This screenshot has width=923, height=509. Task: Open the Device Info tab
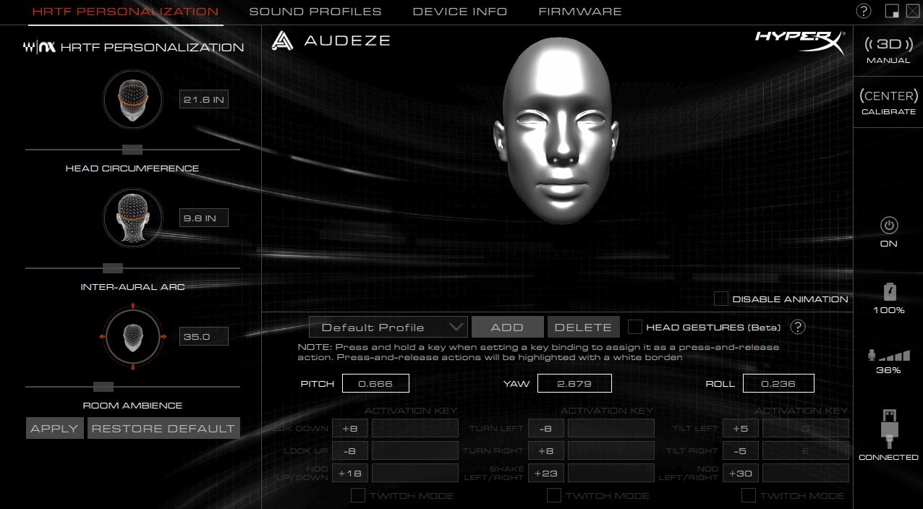tap(460, 12)
